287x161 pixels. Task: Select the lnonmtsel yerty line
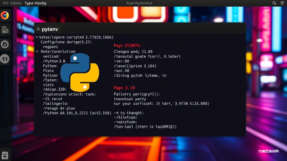pos(130,99)
